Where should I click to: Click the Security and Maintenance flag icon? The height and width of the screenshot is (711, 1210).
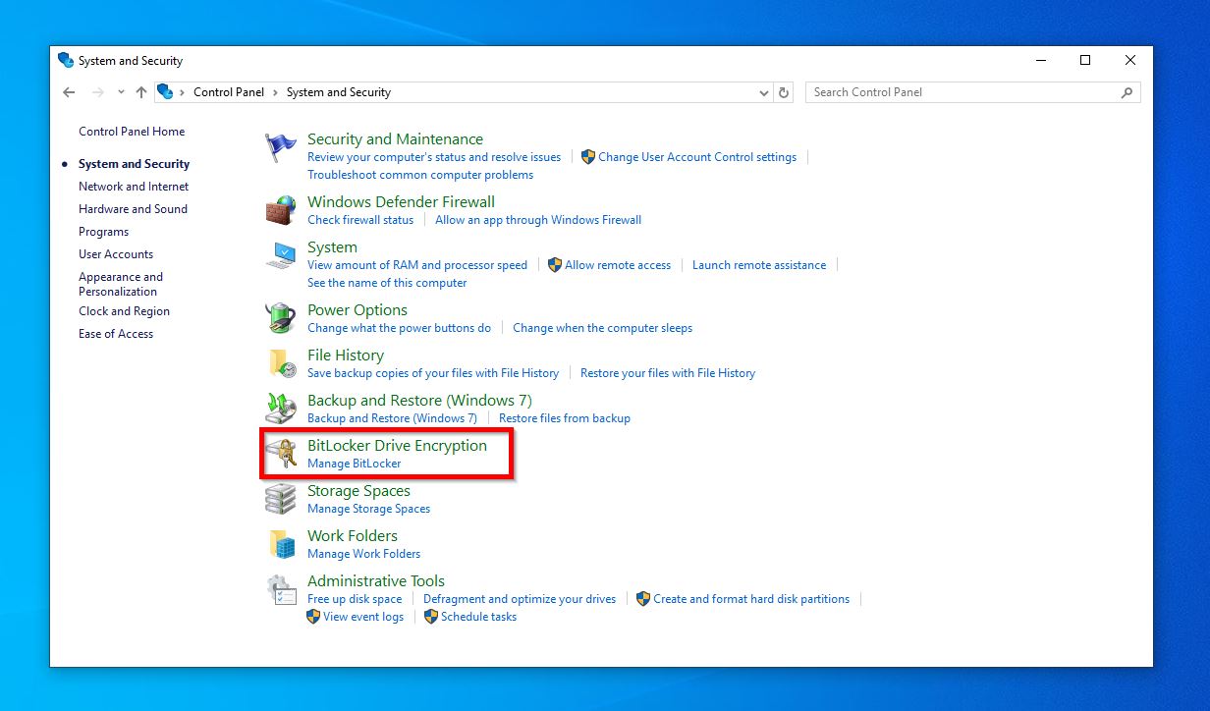coord(281,148)
